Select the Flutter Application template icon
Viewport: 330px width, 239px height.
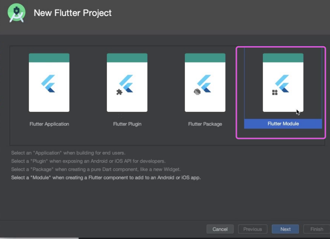click(x=49, y=83)
